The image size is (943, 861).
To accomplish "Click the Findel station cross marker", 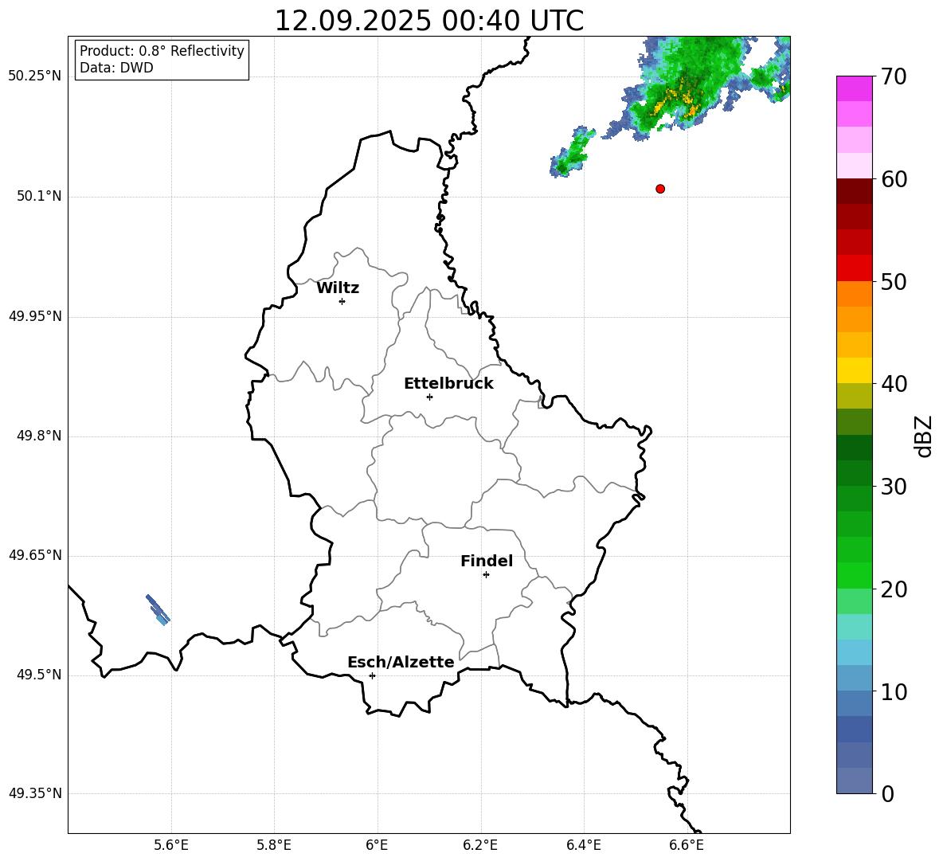I will click(x=486, y=575).
